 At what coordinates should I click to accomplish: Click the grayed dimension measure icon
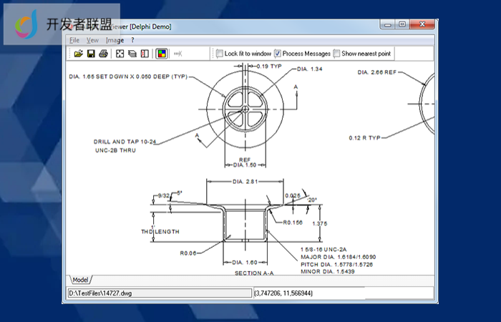179,54
